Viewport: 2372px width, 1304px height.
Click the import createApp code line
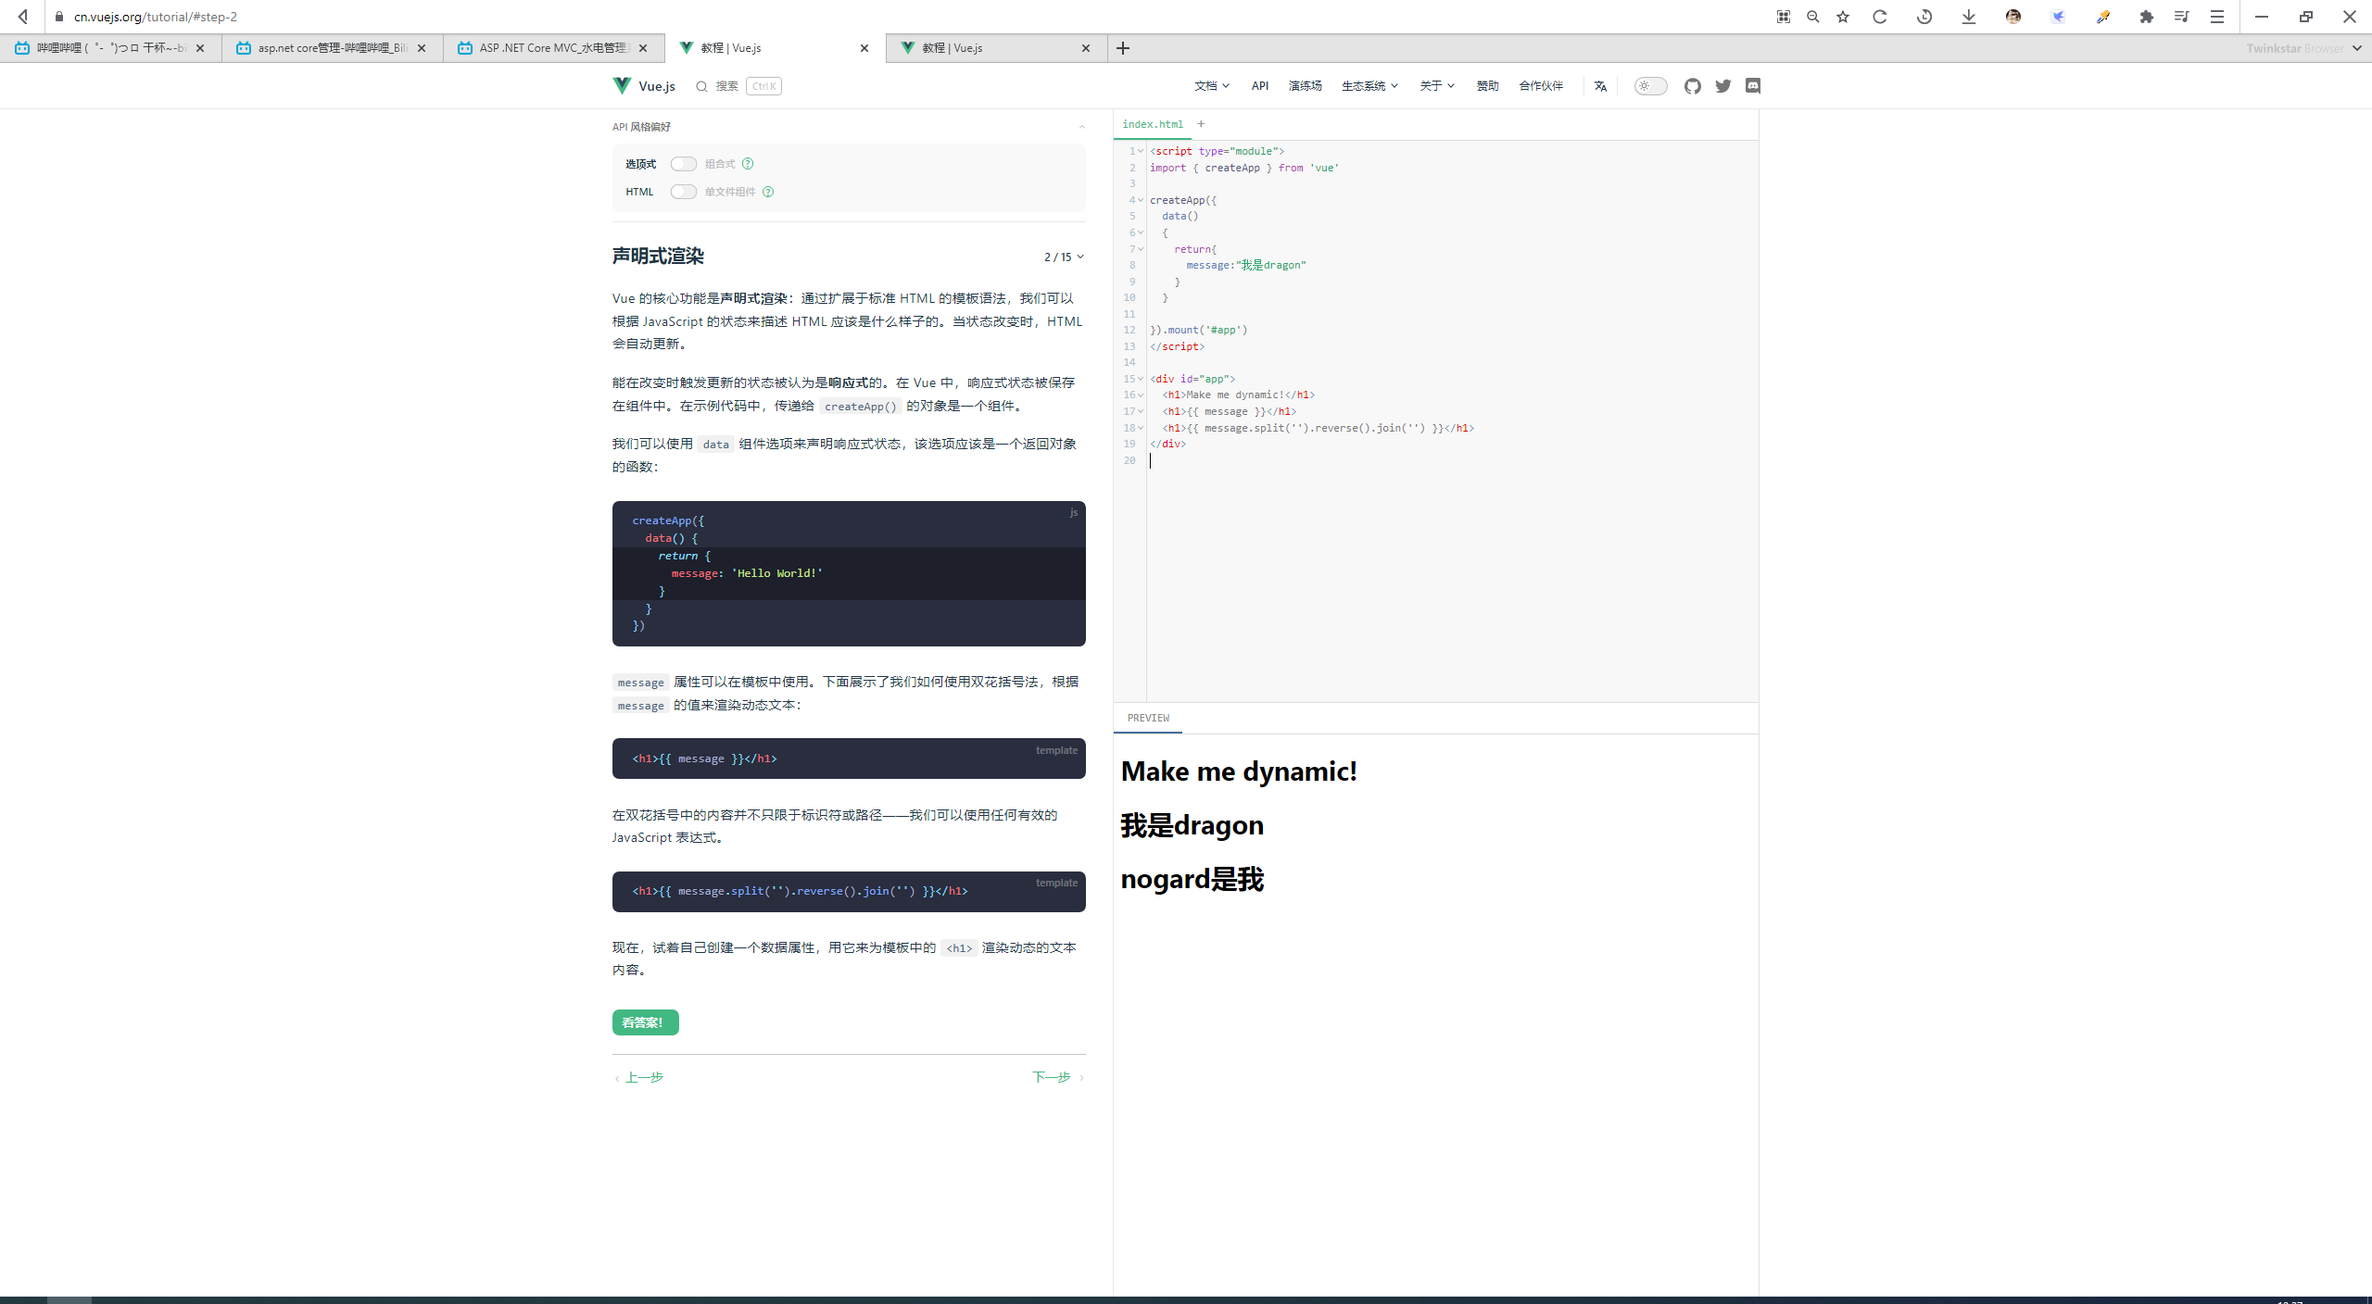coord(1244,168)
